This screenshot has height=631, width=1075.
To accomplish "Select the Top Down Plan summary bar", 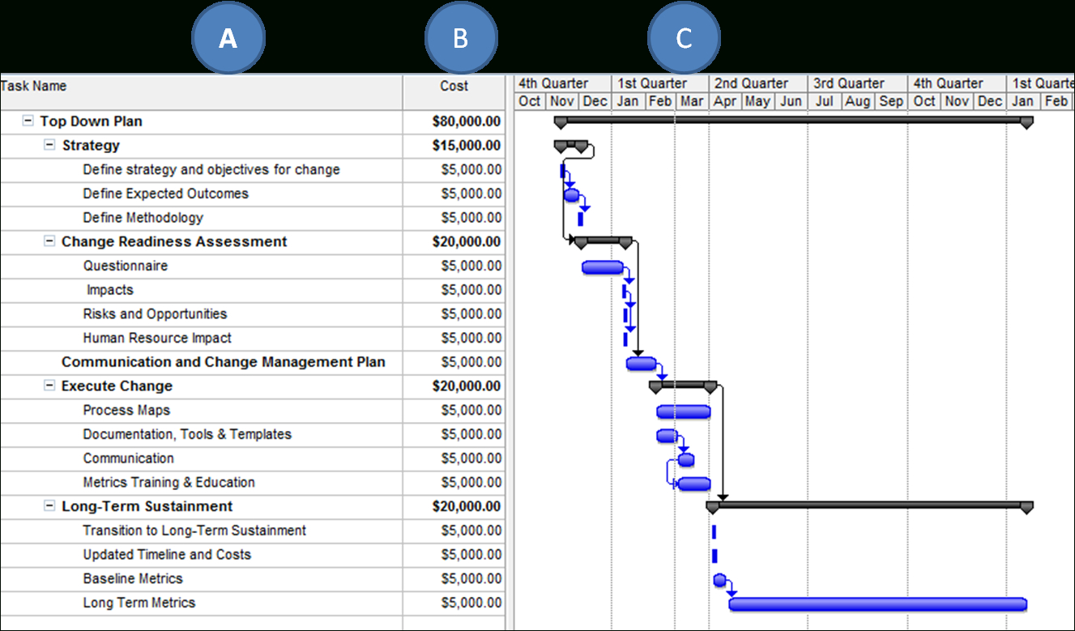I will 794,121.
